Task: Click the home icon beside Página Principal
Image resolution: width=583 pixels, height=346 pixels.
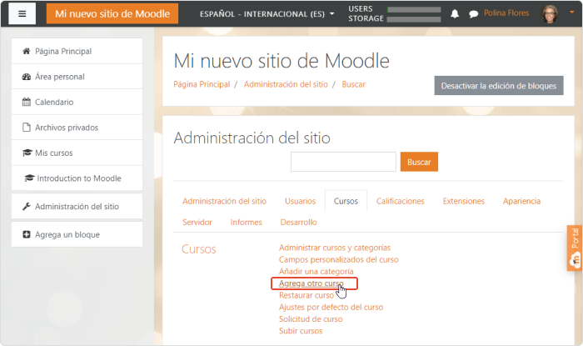Action: click(x=26, y=52)
